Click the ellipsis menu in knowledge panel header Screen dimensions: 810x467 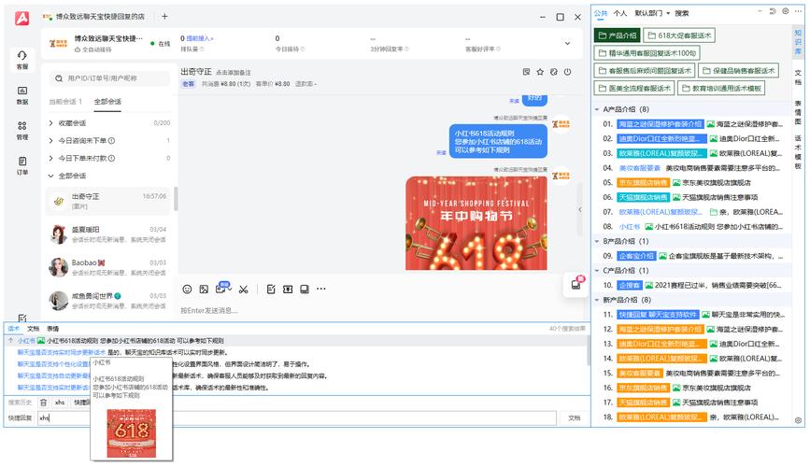[798, 11]
